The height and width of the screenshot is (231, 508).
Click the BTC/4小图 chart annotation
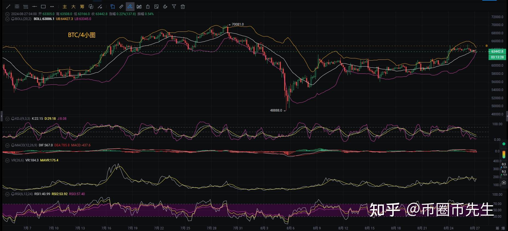[x=82, y=35]
